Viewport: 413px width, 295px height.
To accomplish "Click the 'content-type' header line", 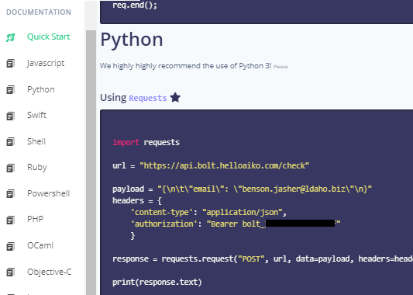I will click(x=208, y=212).
